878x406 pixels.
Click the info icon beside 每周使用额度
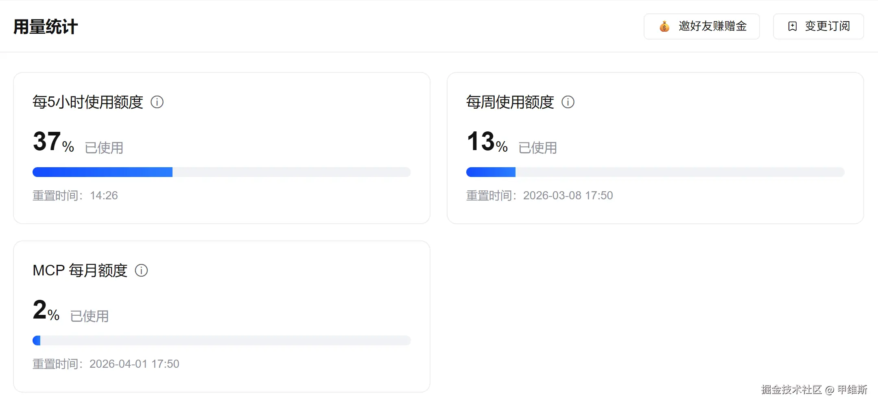point(568,102)
